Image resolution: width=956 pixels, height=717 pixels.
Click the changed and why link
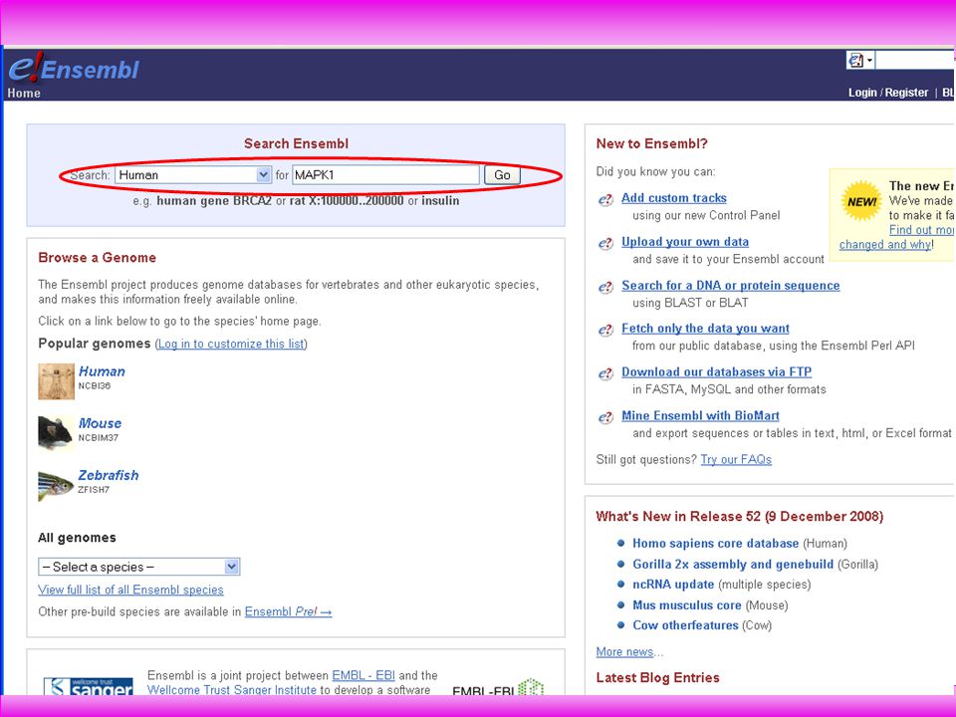(x=884, y=245)
